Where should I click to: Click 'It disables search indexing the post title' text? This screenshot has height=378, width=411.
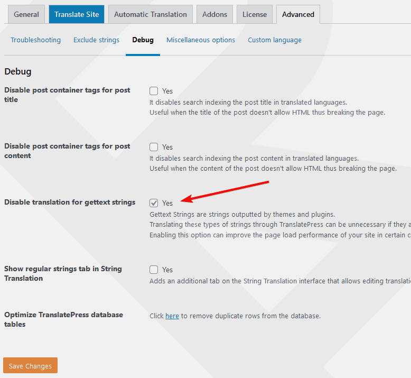248,103
